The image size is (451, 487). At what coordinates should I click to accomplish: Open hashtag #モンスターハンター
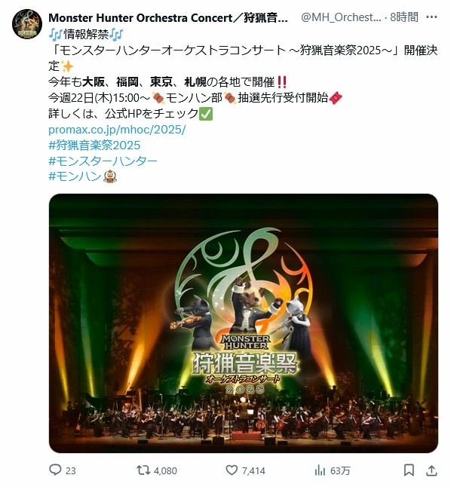point(103,161)
